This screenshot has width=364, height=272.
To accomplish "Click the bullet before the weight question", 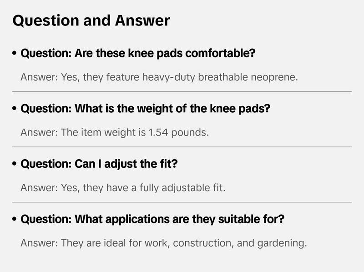I will [x=15, y=109].
